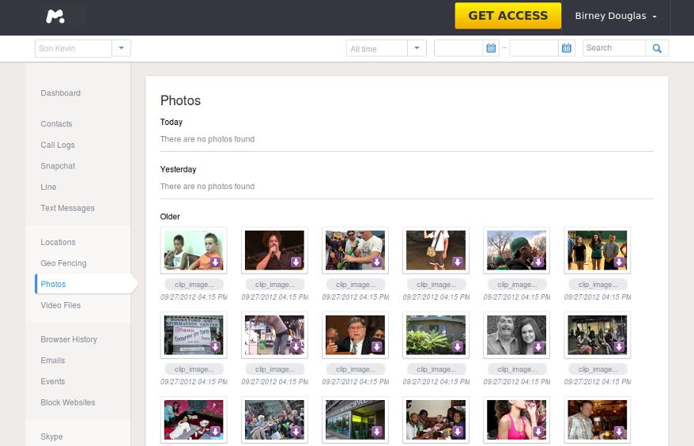Click clip_image label under two boys photo

(x=194, y=285)
